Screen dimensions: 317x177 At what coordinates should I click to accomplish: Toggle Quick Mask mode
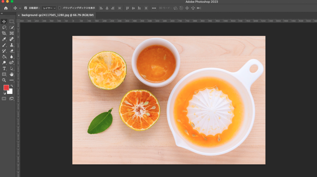tap(4, 99)
